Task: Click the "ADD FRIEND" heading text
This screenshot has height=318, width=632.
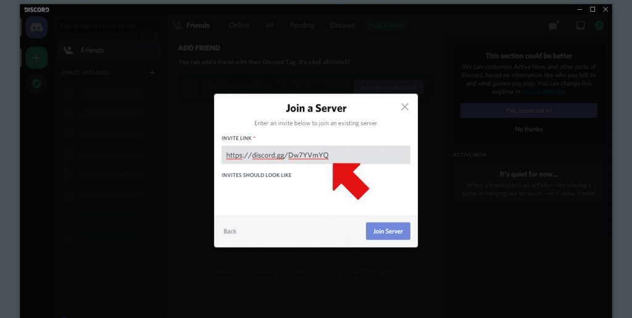Action: point(199,48)
